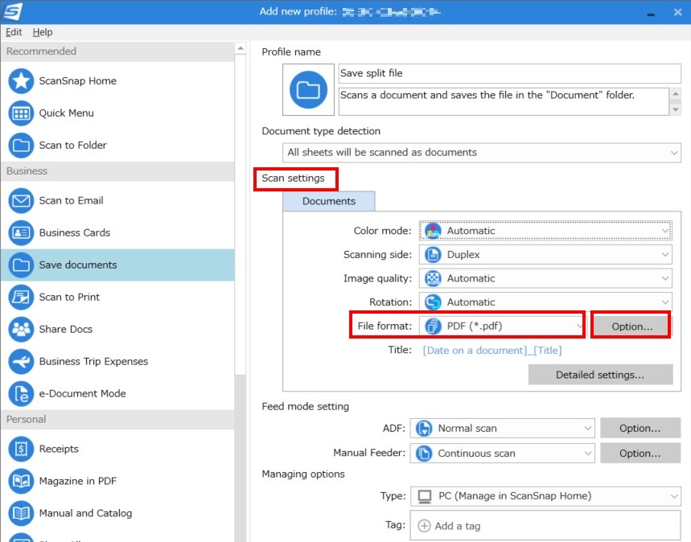Select the ScanSnap Home star icon

click(x=21, y=81)
